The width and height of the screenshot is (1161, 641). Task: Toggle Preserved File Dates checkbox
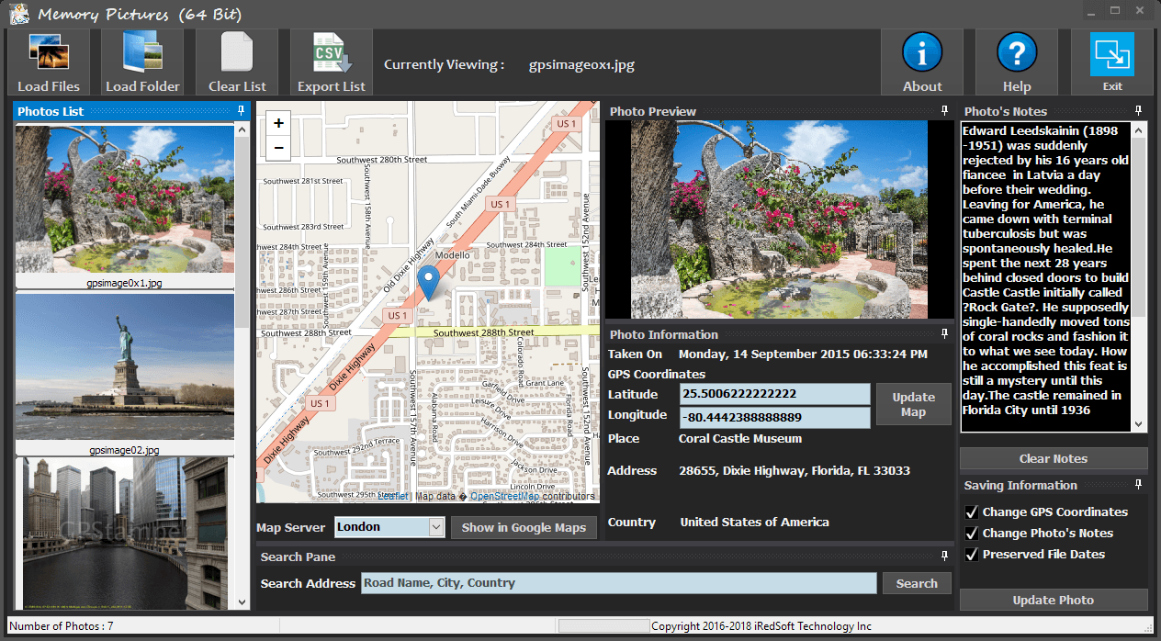971,554
